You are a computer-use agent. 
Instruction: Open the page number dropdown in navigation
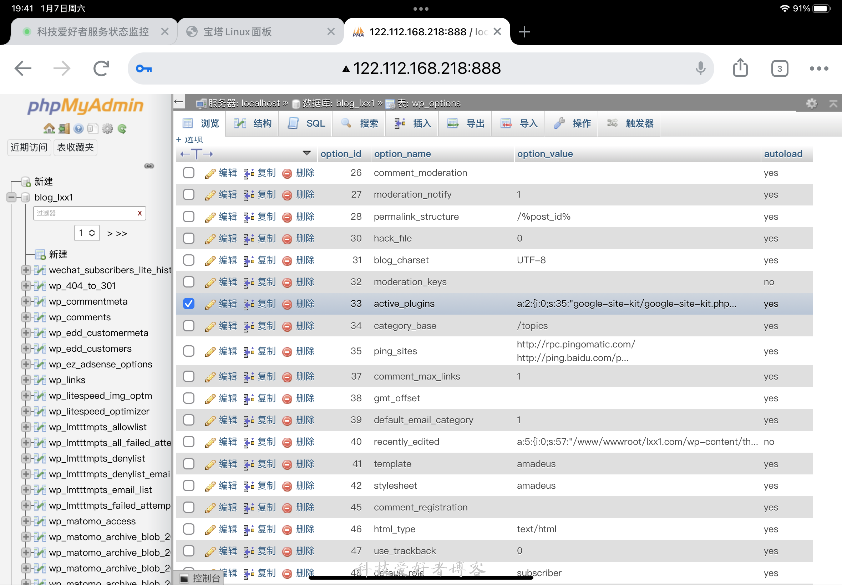87,233
